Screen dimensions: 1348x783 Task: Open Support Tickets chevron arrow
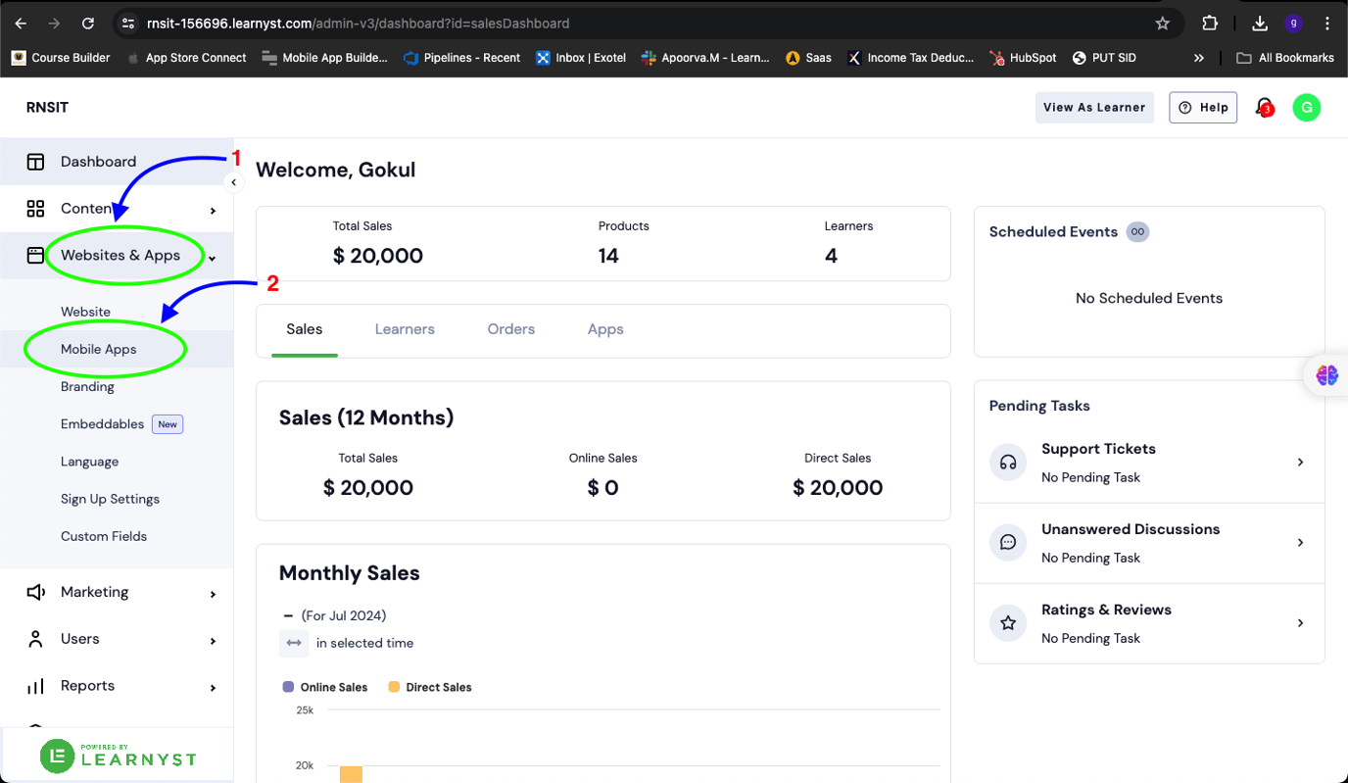1300,463
